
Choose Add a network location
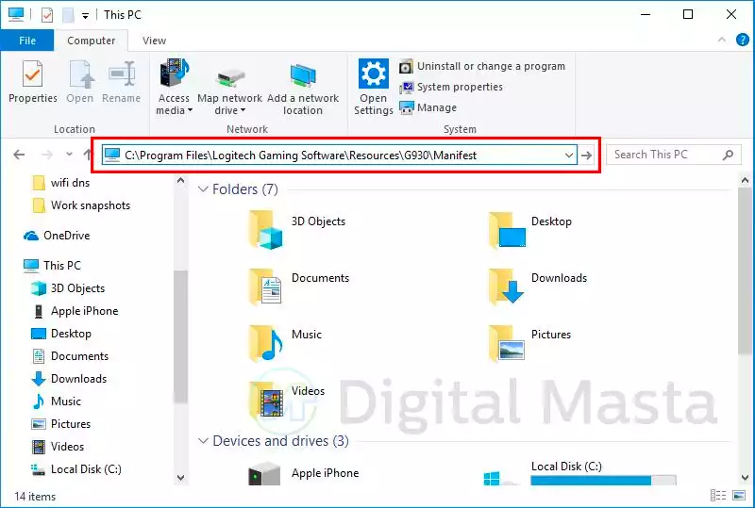point(303,87)
